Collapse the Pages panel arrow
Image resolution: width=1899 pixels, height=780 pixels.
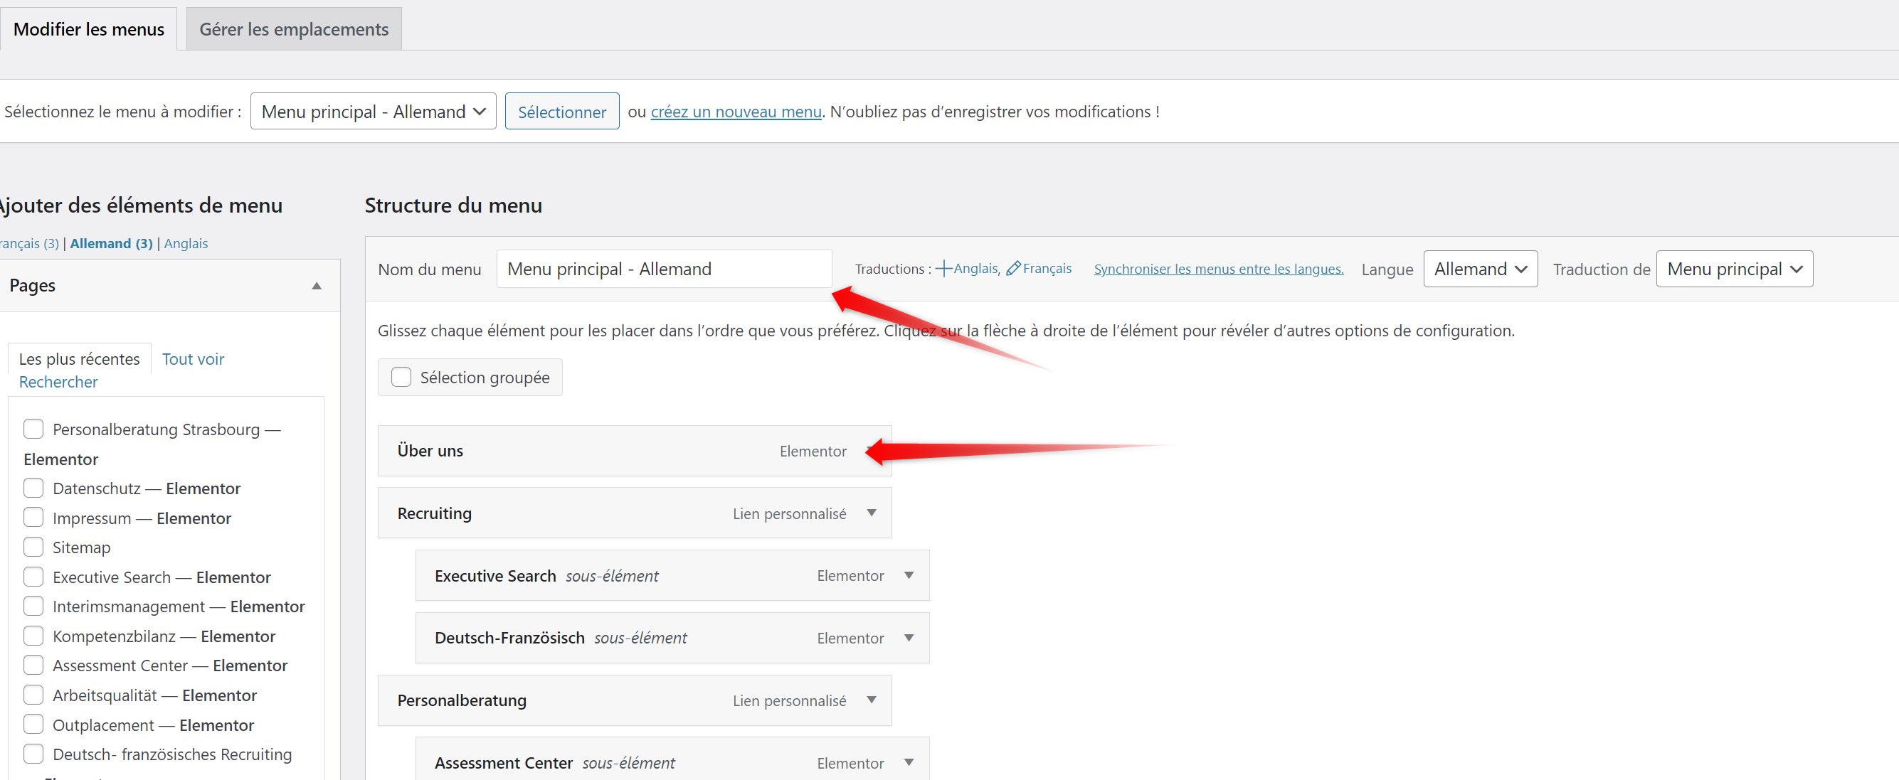click(x=316, y=286)
